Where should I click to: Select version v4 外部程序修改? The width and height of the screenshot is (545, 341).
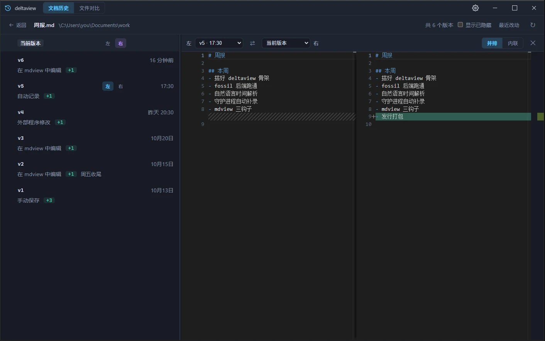click(90, 117)
